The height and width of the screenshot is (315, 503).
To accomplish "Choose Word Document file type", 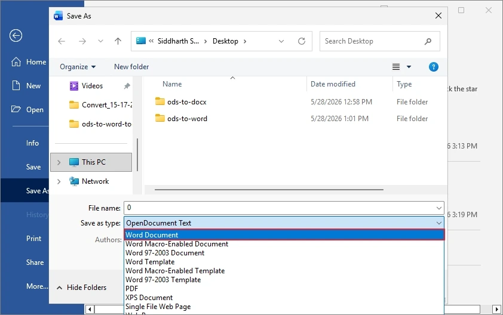I will pyautogui.click(x=284, y=235).
